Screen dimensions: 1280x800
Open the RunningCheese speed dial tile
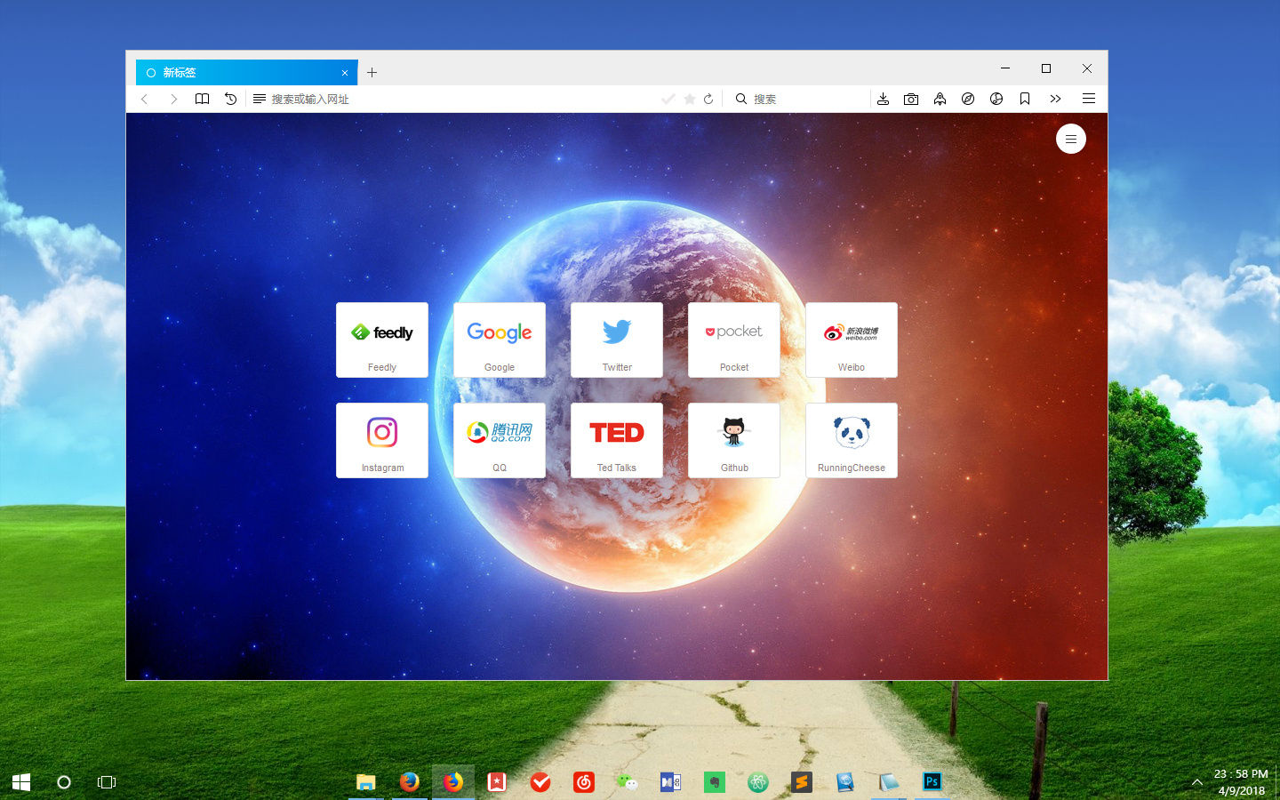point(852,441)
